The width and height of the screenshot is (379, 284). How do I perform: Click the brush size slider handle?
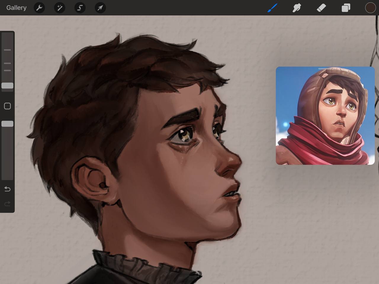coord(7,86)
